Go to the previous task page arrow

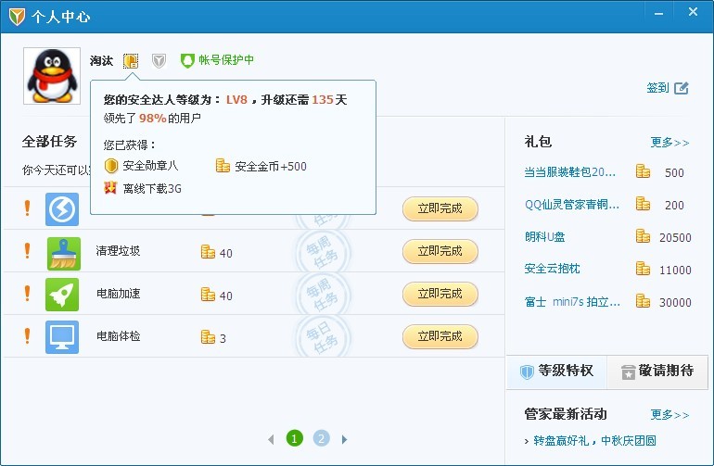[271, 440]
